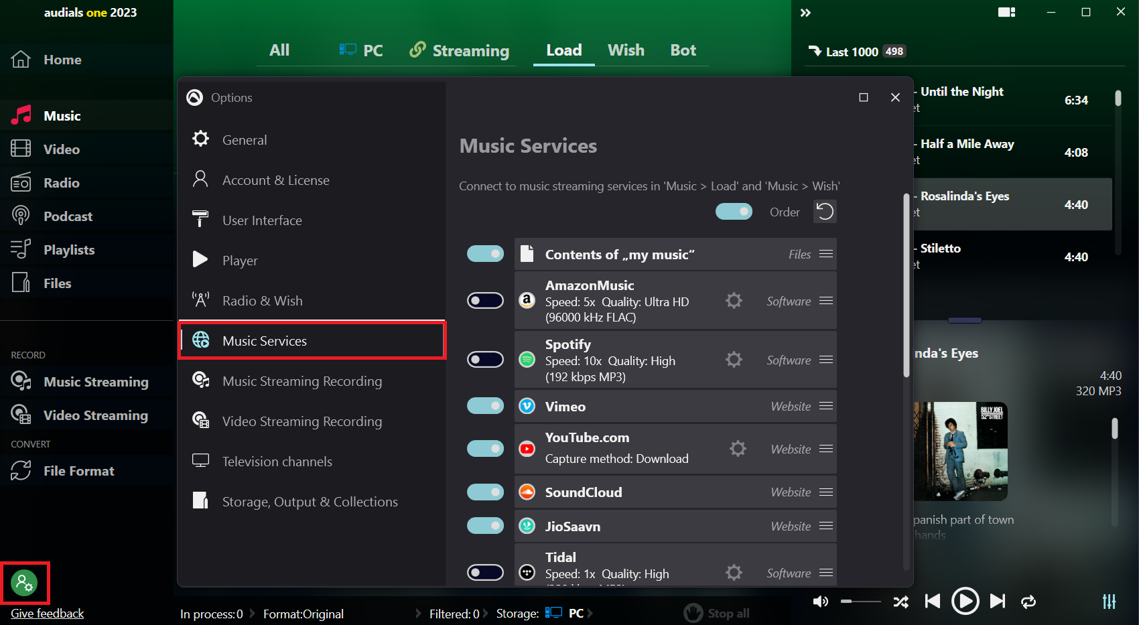Image resolution: width=1139 pixels, height=625 pixels.
Task: Open Radio & Wish options page
Action: (x=312, y=301)
